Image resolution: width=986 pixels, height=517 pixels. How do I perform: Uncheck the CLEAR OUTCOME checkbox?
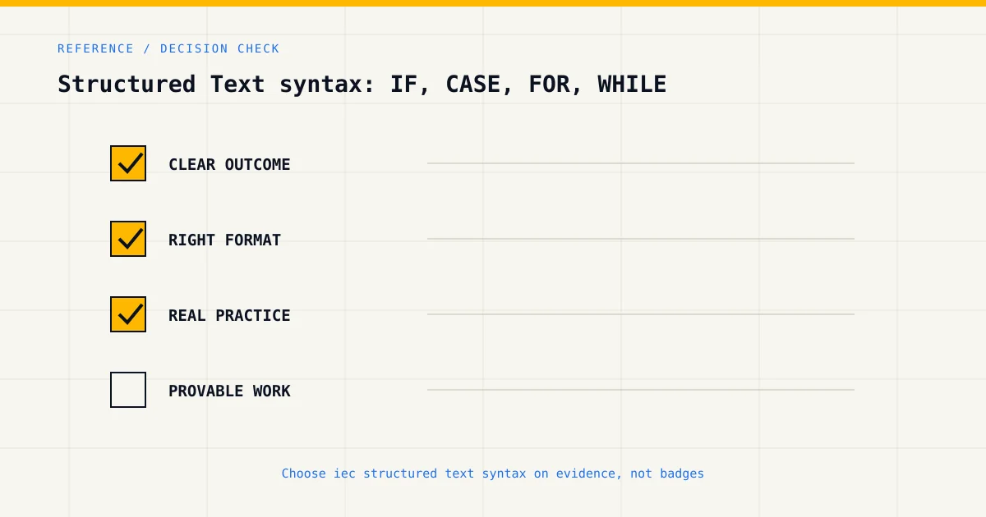(128, 163)
